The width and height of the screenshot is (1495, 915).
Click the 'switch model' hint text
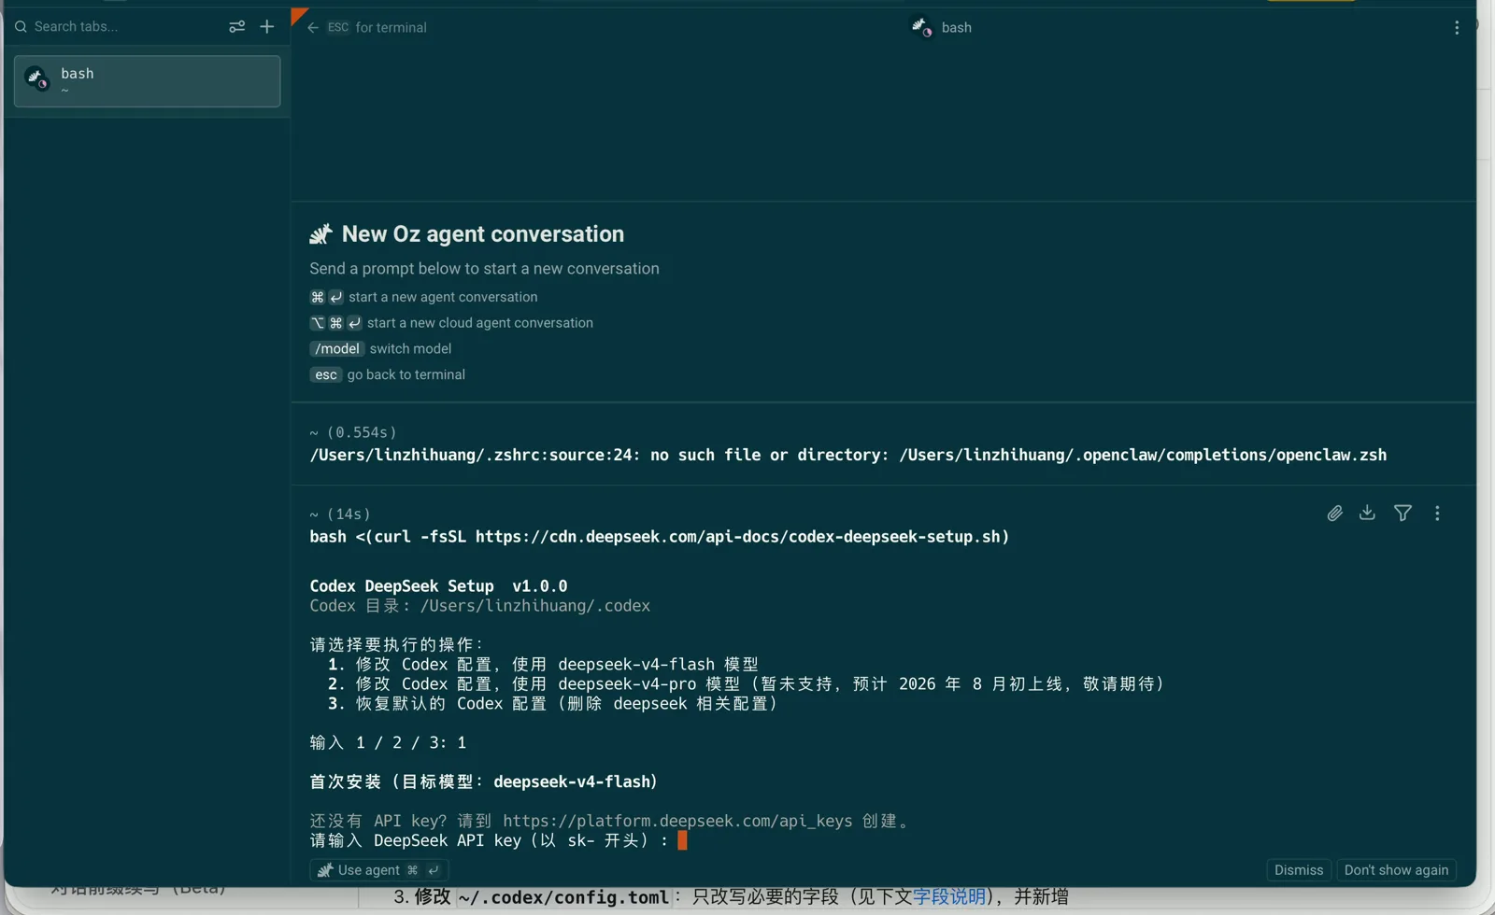(x=410, y=348)
